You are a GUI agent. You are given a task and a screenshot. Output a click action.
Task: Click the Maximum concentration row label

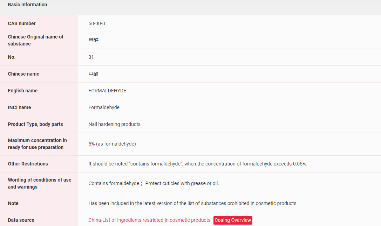(37, 144)
